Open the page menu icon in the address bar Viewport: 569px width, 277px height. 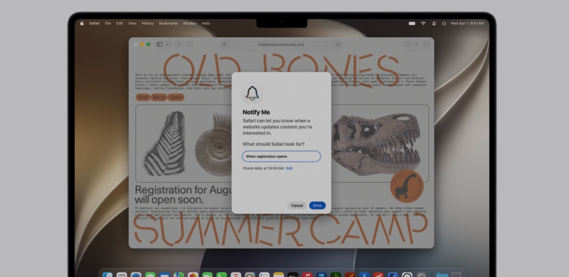pyautogui.click(x=224, y=45)
